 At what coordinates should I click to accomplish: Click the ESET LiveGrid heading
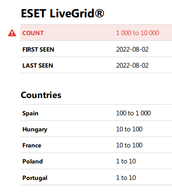(62, 13)
